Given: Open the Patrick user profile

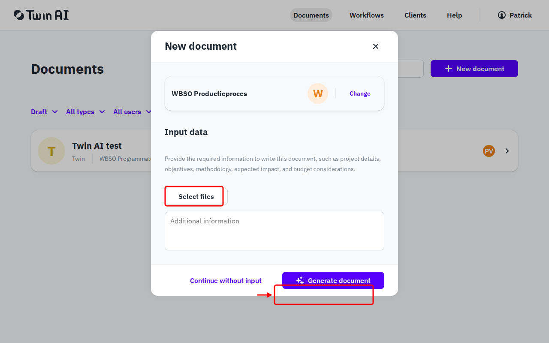Looking at the screenshot, I should tap(515, 15).
